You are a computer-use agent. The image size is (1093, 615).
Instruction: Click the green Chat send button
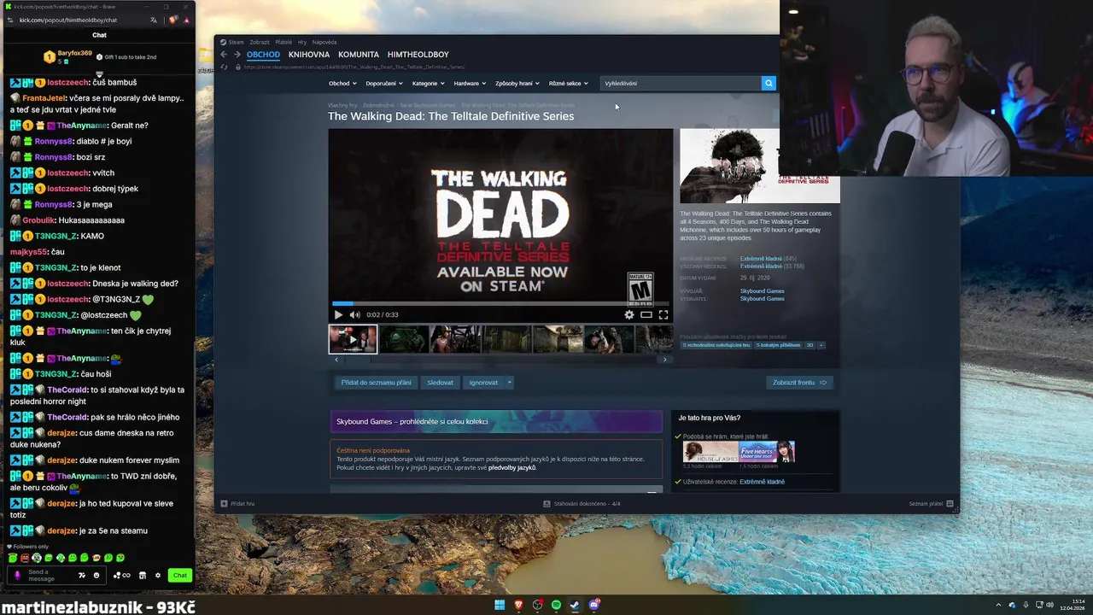click(x=179, y=575)
